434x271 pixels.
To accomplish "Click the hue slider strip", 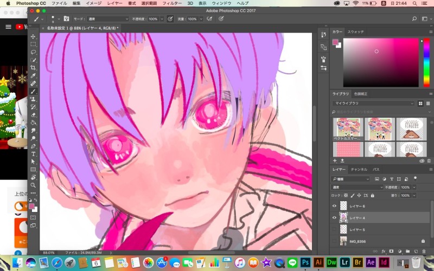I will click(426, 62).
